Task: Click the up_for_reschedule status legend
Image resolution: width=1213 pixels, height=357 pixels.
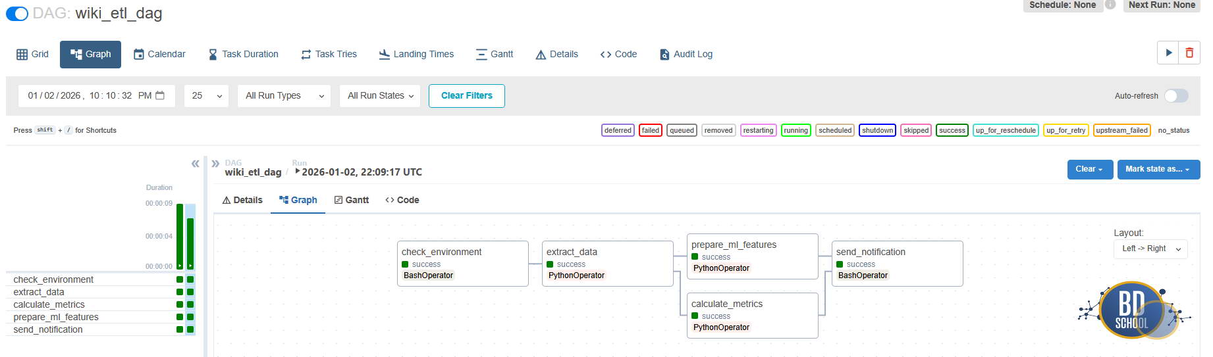Action: [1006, 130]
